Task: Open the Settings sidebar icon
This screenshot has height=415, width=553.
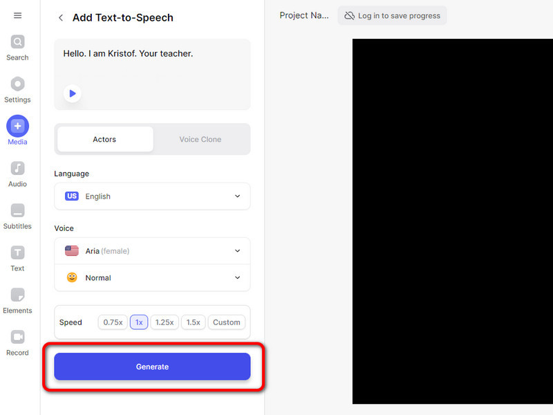Action: (17, 84)
